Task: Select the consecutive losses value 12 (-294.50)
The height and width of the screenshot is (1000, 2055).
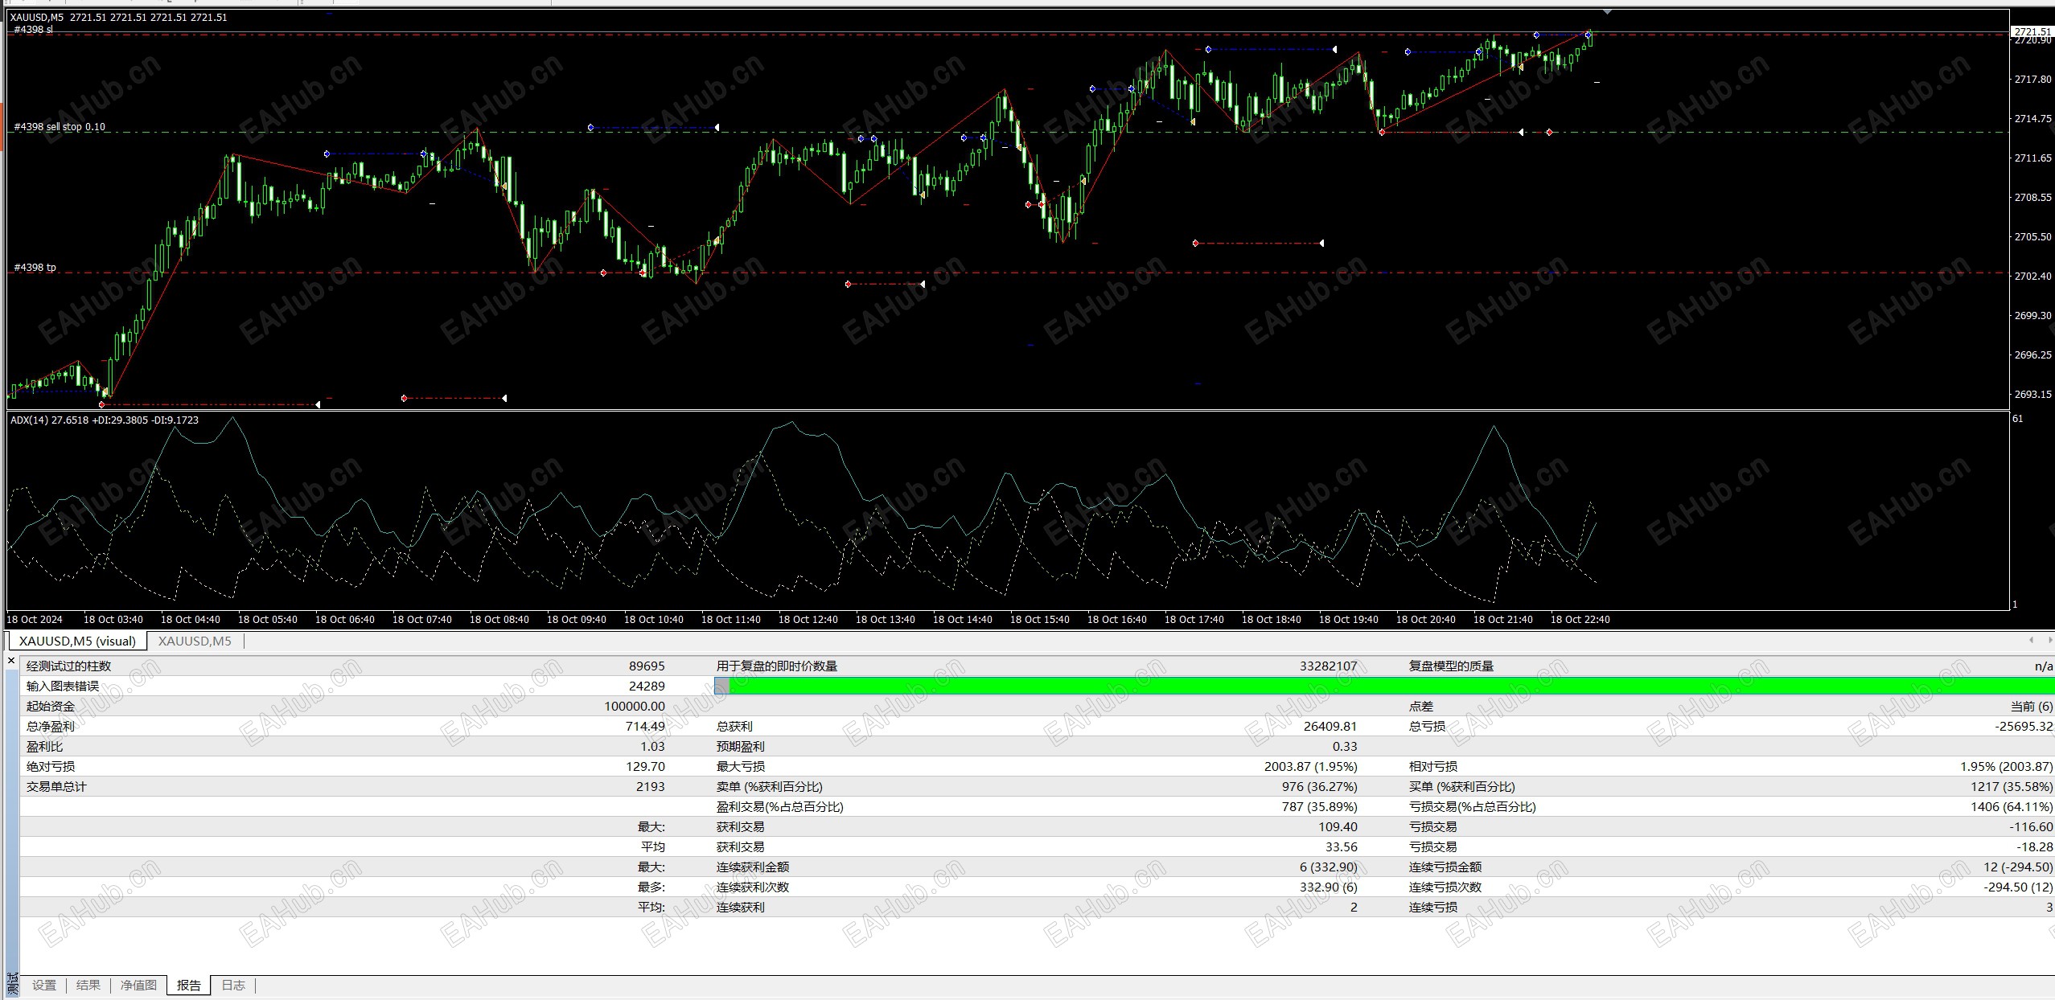Action: [x=2018, y=867]
